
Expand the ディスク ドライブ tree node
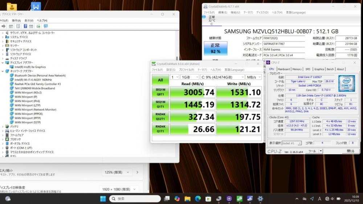pyautogui.click(x=3, y=58)
